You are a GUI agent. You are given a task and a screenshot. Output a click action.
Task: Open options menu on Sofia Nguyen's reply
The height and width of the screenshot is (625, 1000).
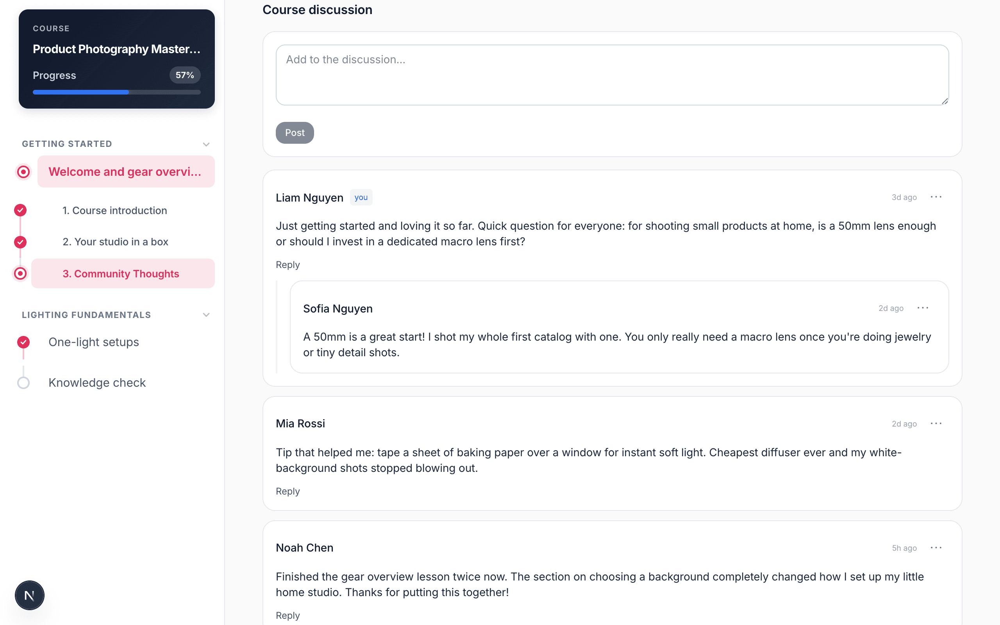coord(923,308)
